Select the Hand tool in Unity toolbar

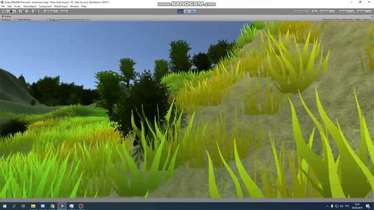5,12
